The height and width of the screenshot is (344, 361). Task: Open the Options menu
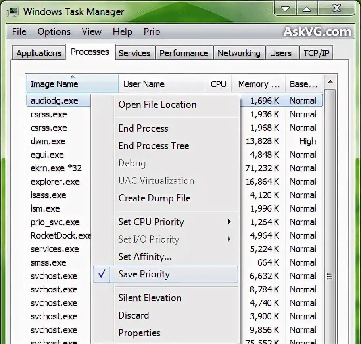point(54,32)
